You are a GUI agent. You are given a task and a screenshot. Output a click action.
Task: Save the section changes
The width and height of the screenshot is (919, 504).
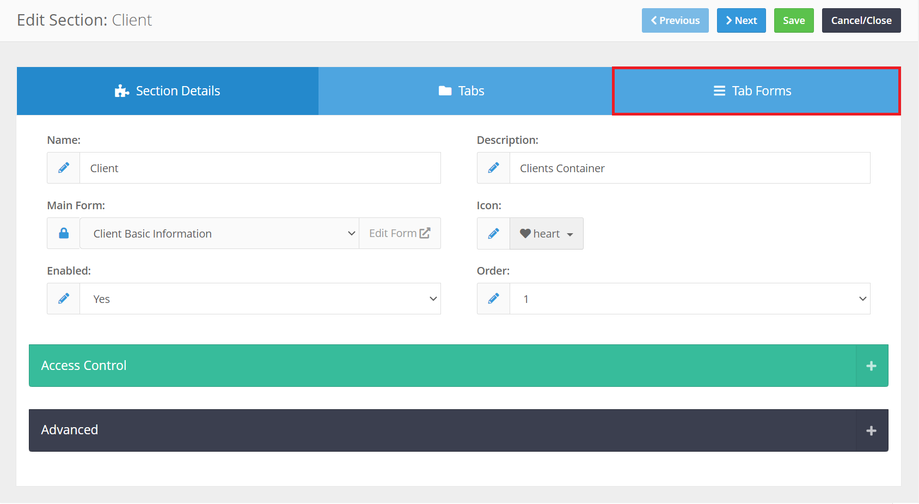(794, 21)
